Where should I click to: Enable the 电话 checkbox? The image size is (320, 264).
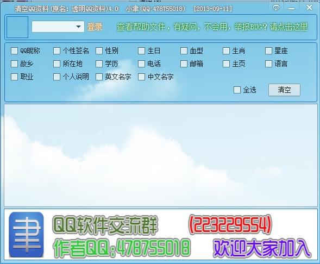141,64
